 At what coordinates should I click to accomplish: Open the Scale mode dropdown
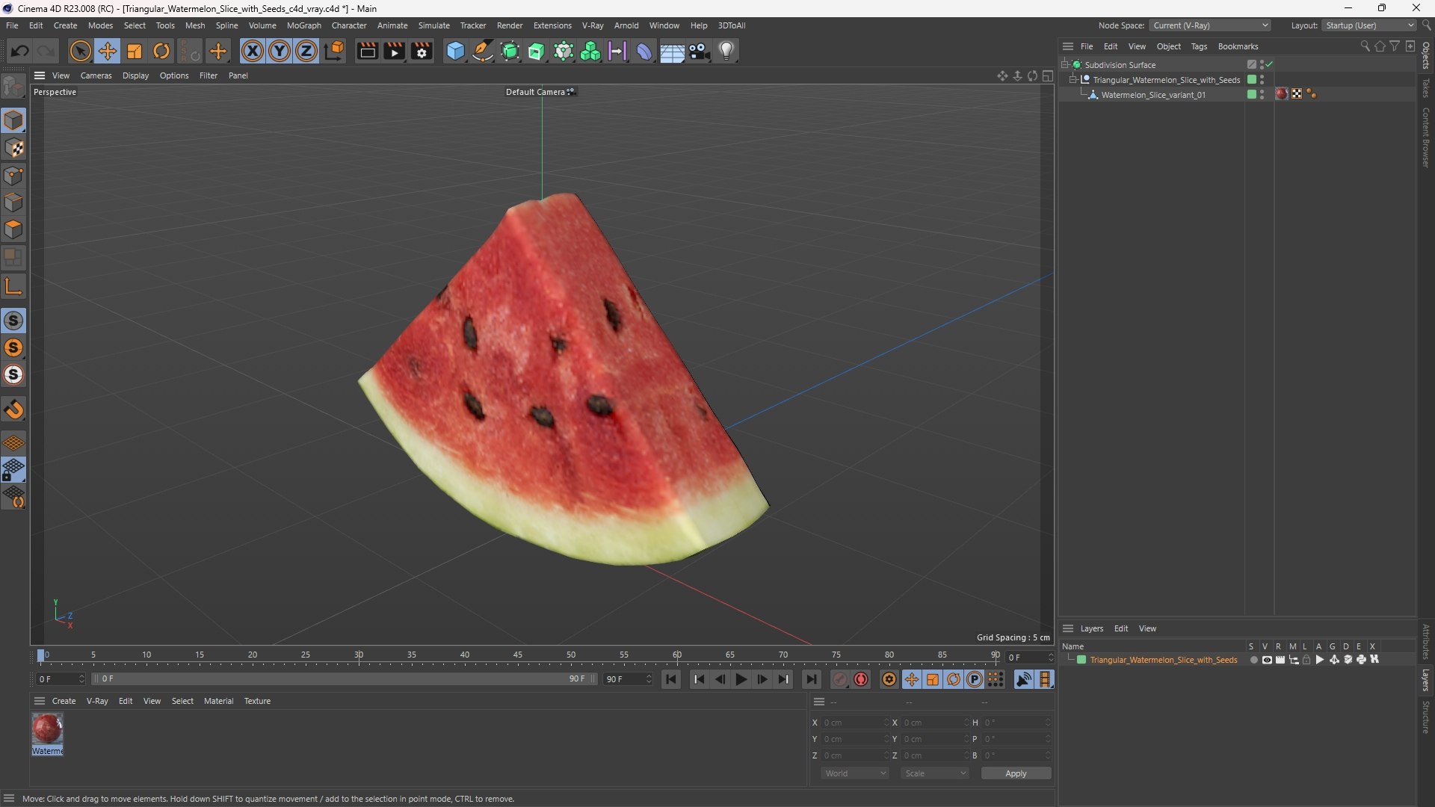(934, 773)
